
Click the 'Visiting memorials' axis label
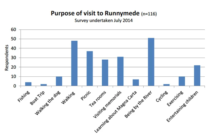point(107,104)
